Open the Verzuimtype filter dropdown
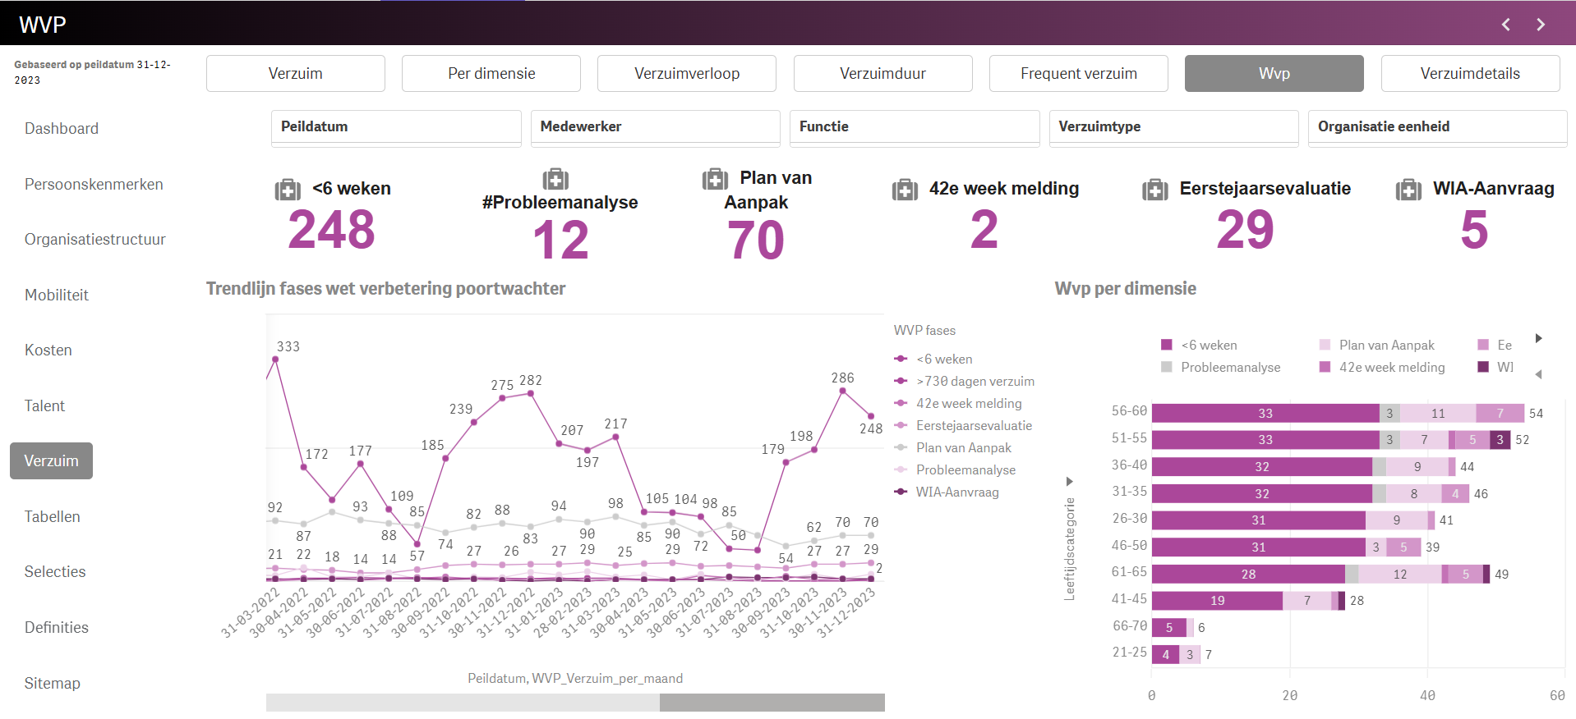 coord(1173,127)
